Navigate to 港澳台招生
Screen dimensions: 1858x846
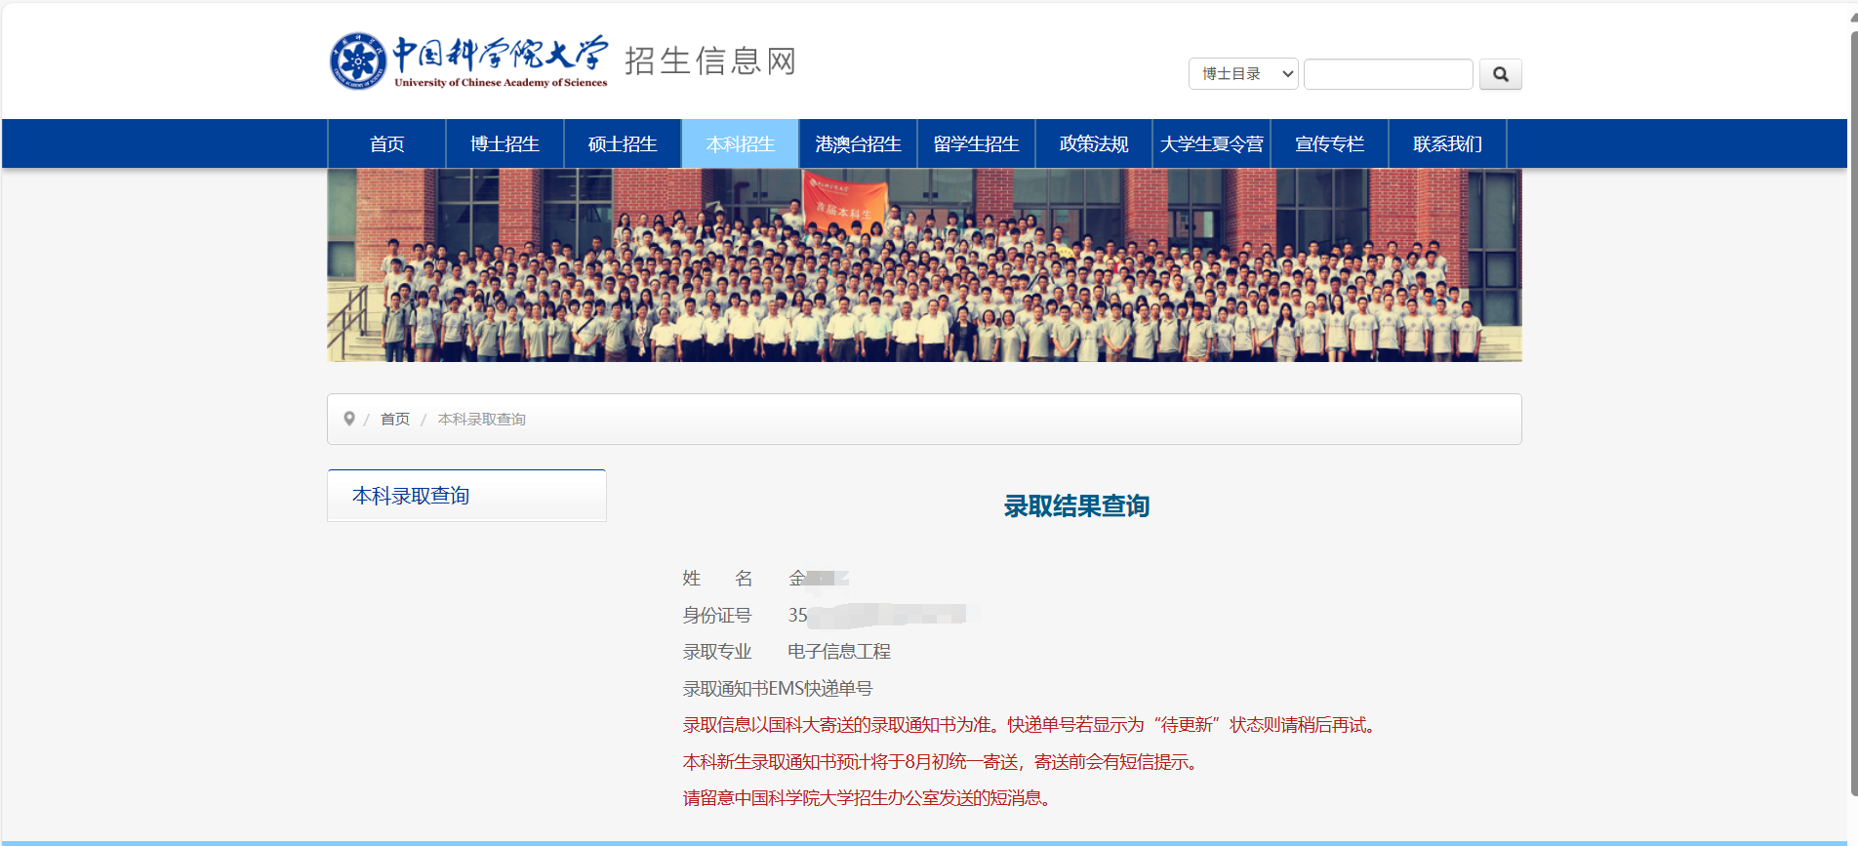(858, 144)
